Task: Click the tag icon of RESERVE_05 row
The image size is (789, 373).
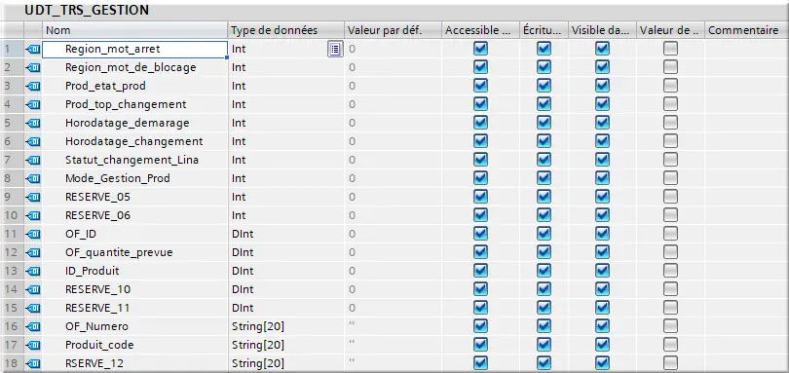Action: [33, 197]
